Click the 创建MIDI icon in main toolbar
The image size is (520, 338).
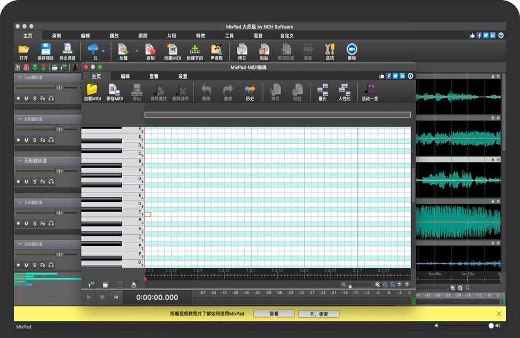tap(172, 50)
